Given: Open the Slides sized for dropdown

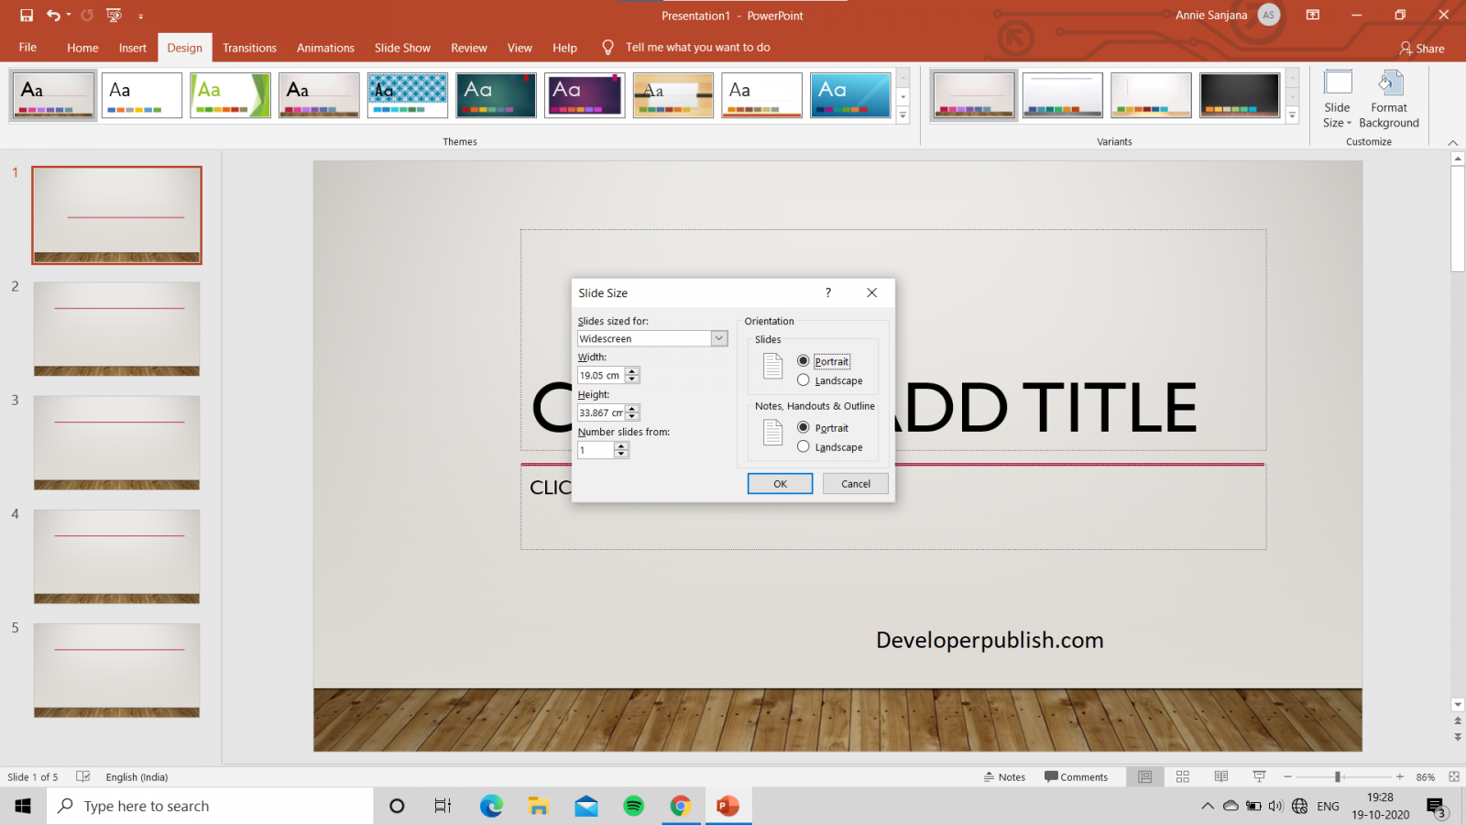Looking at the screenshot, I should (x=718, y=337).
